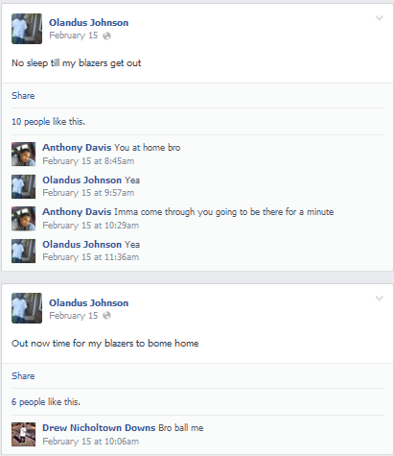Open Olandus Johnson name in 11:36am comment
Screen dimensions: 394x456
click(81, 245)
